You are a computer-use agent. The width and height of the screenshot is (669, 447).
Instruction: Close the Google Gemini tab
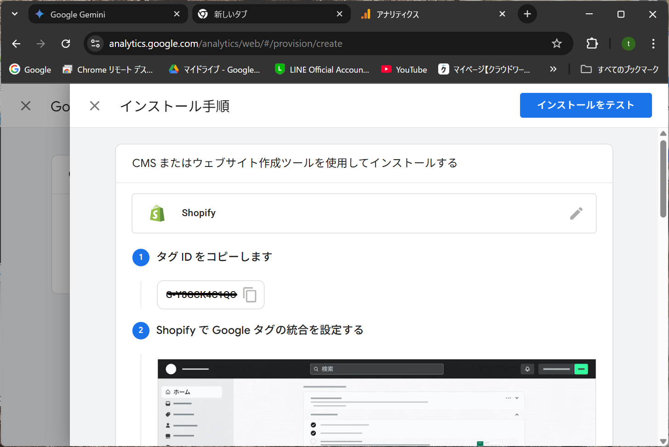click(177, 14)
